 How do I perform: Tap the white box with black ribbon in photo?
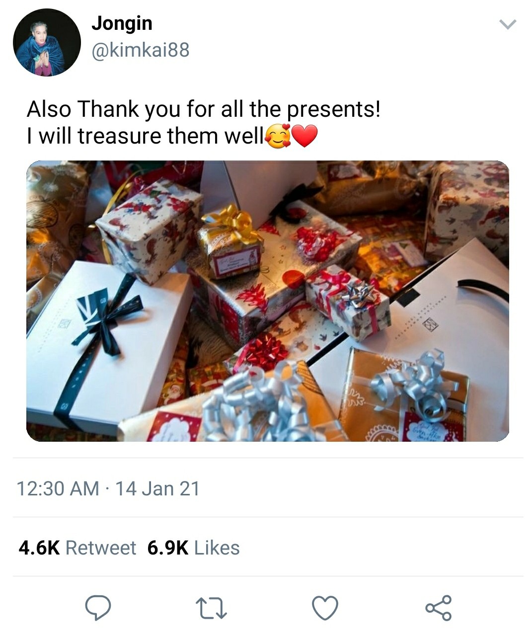tap(107, 338)
